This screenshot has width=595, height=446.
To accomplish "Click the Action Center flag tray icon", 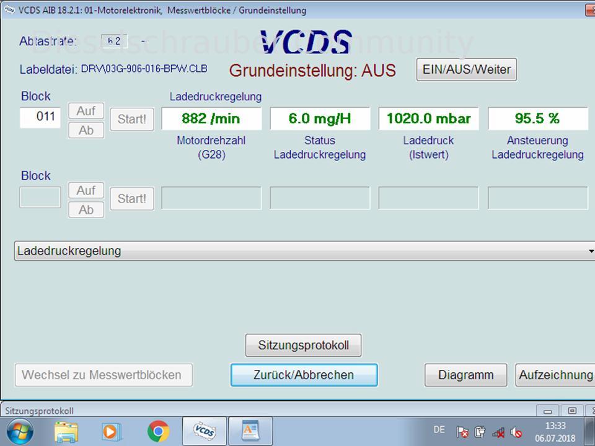I will (462, 432).
